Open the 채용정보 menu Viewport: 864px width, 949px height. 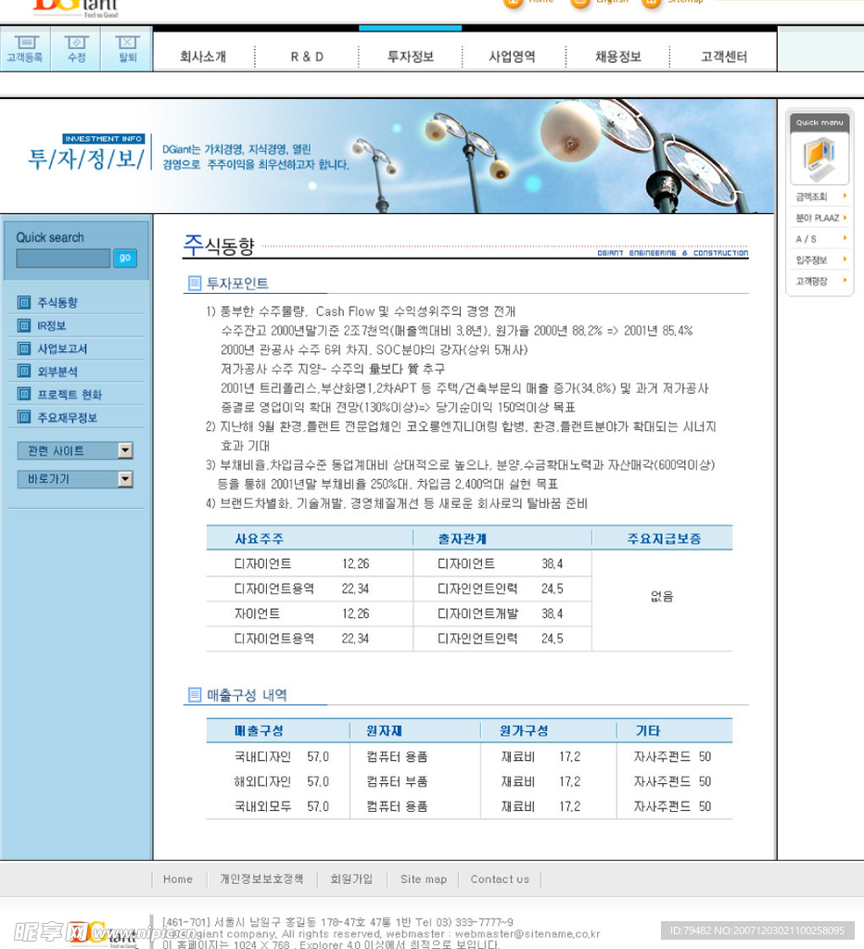point(617,57)
